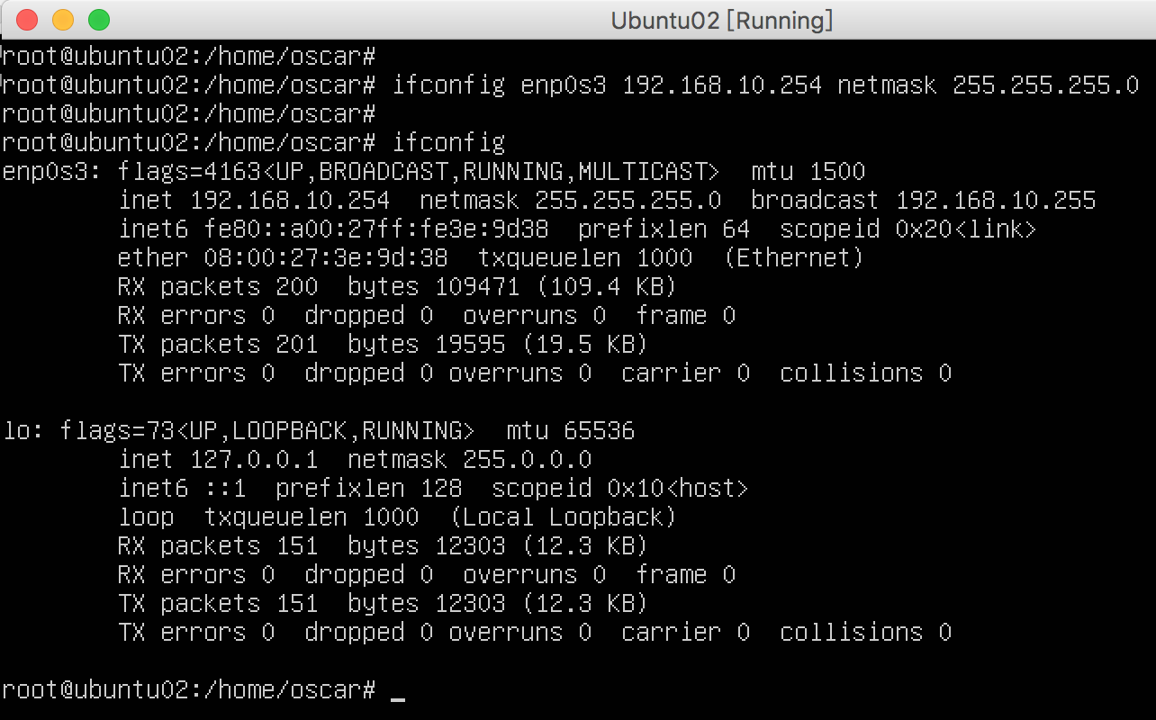
Task: Click the typed command "ifconfig enp0s3 192.168.10.254"
Action: [x=607, y=85]
